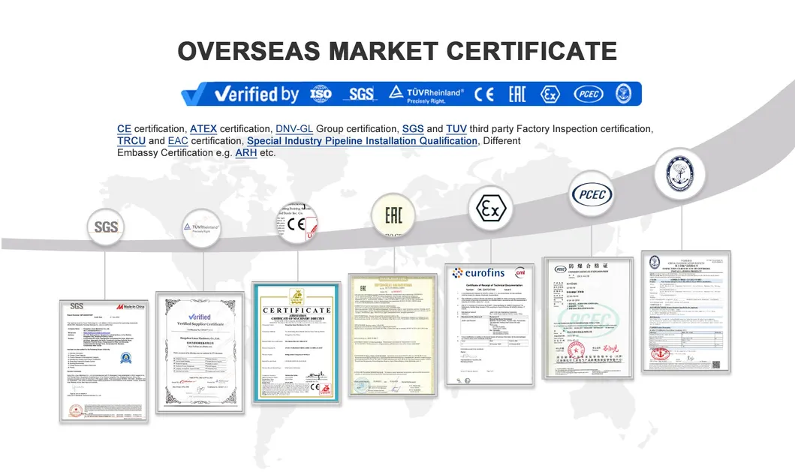Viewport: 795px width, 472px height.
Task: Click the blue checkmark beside 'Verified by'
Action: pyautogui.click(x=195, y=94)
